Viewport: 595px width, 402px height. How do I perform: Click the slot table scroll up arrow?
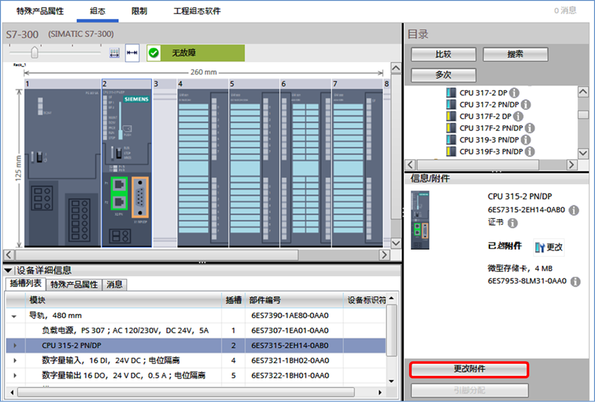[x=392, y=299]
